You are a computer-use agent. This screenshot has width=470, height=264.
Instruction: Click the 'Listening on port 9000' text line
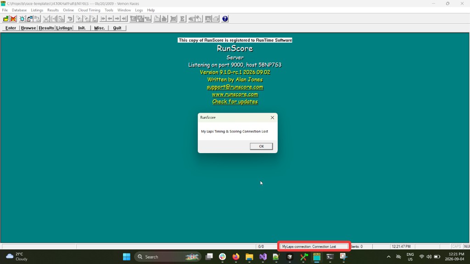235,65
